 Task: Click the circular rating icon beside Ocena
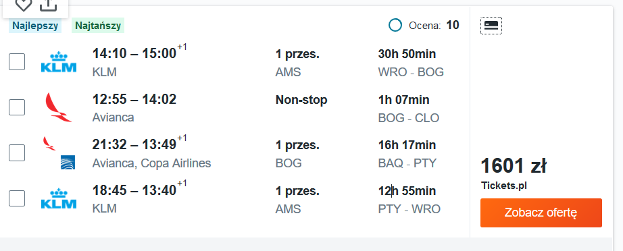[395, 26]
